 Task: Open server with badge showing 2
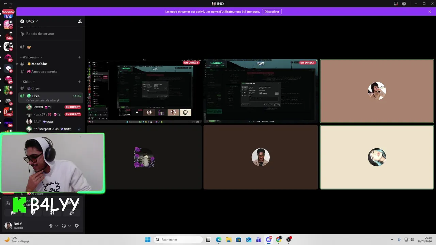[8, 68]
